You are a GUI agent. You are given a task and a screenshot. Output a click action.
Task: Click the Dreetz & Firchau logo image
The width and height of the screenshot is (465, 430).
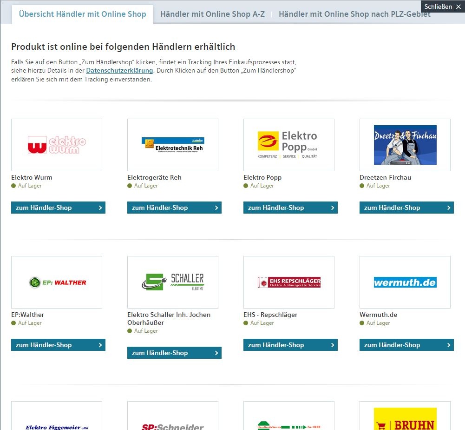405,145
